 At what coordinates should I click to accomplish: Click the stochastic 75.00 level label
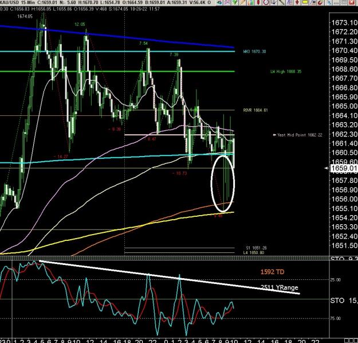pos(336,318)
